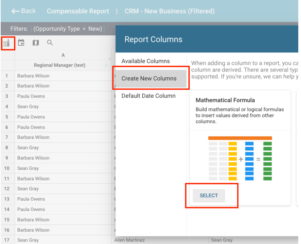Click the add columns icon in toolbar
This screenshot has width=301, height=244.
pyautogui.click(x=7, y=43)
